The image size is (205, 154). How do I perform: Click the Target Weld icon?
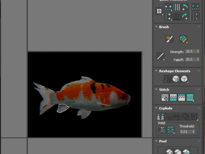coord(162,130)
